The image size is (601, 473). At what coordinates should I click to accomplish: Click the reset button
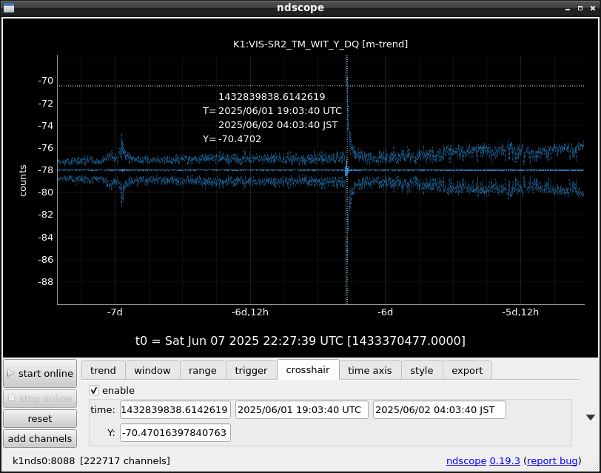click(40, 418)
